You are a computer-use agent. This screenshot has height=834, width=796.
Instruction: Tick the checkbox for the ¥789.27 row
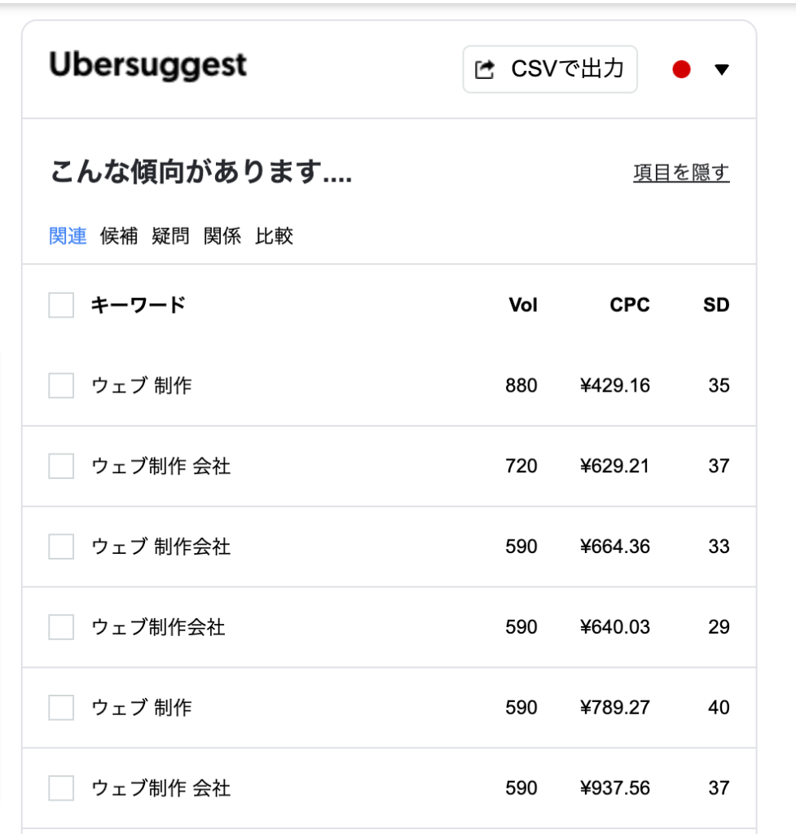[61, 708]
